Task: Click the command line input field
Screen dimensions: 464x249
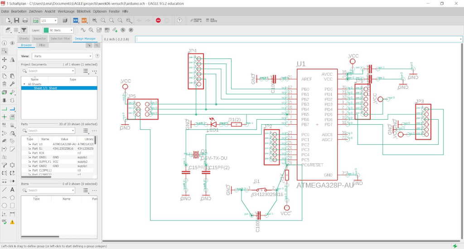Action: (298, 39)
